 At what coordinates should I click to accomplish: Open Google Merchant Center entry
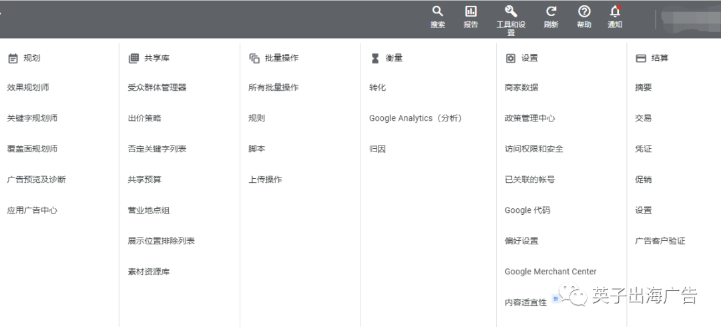tap(550, 272)
